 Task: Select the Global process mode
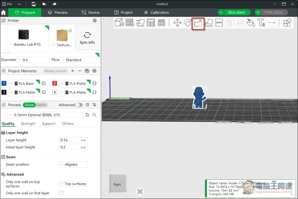(x=29, y=105)
